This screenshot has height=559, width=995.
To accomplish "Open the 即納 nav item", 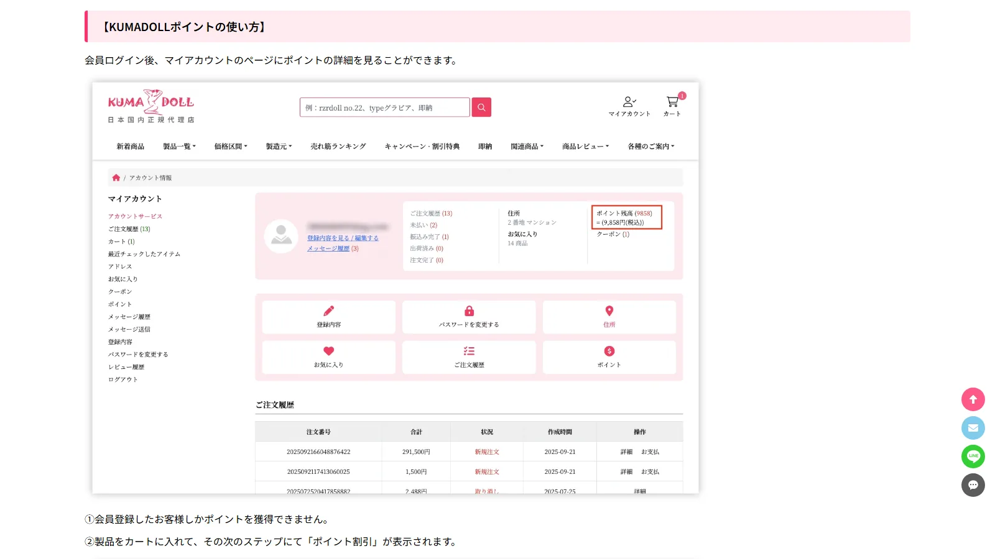I will (x=485, y=147).
